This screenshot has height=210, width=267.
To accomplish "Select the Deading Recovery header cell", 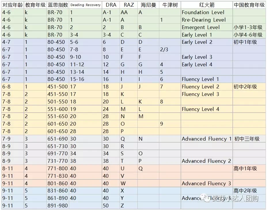I will click(86, 5).
